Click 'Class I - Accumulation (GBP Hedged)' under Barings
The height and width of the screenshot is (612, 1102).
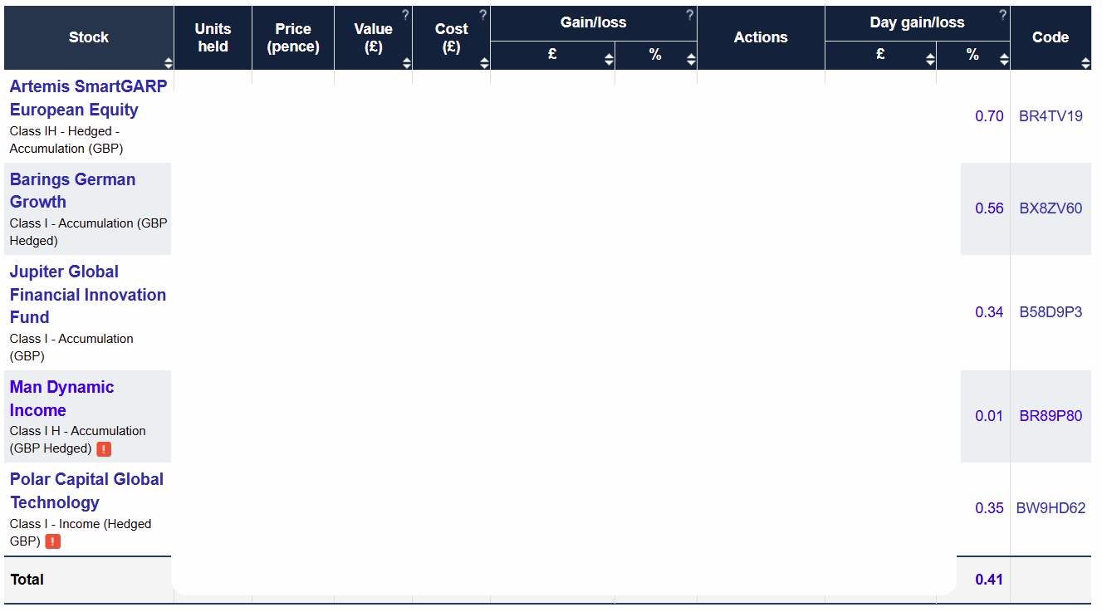(x=88, y=232)
